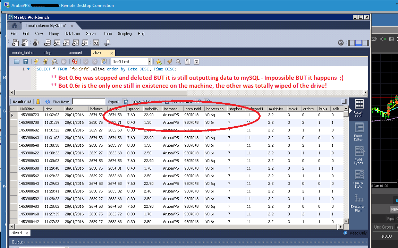Create a new stored procedure icon
The height and width of the screenshot is (248, 398).
[x=75, y=43]
